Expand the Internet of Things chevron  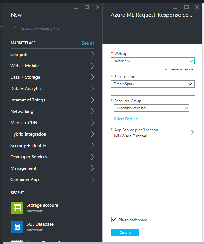(92, 100)
